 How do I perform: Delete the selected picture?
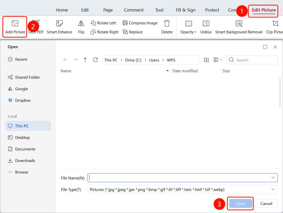(x=167, y=27)
